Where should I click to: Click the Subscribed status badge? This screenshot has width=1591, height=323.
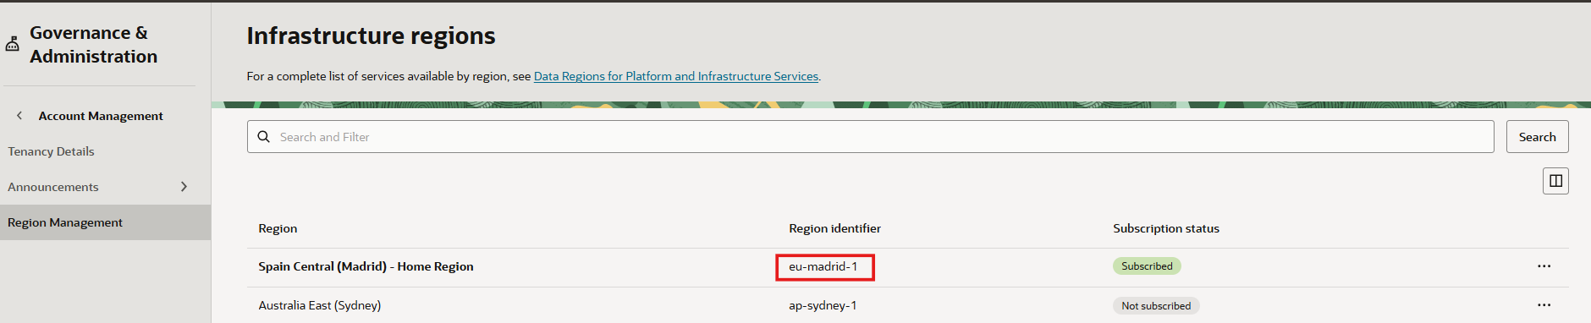[1147, 266]
